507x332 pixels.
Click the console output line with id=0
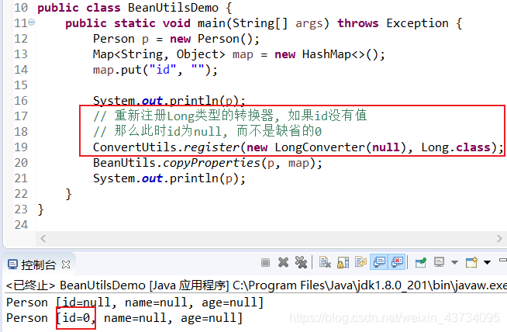[x=124, y=318]
